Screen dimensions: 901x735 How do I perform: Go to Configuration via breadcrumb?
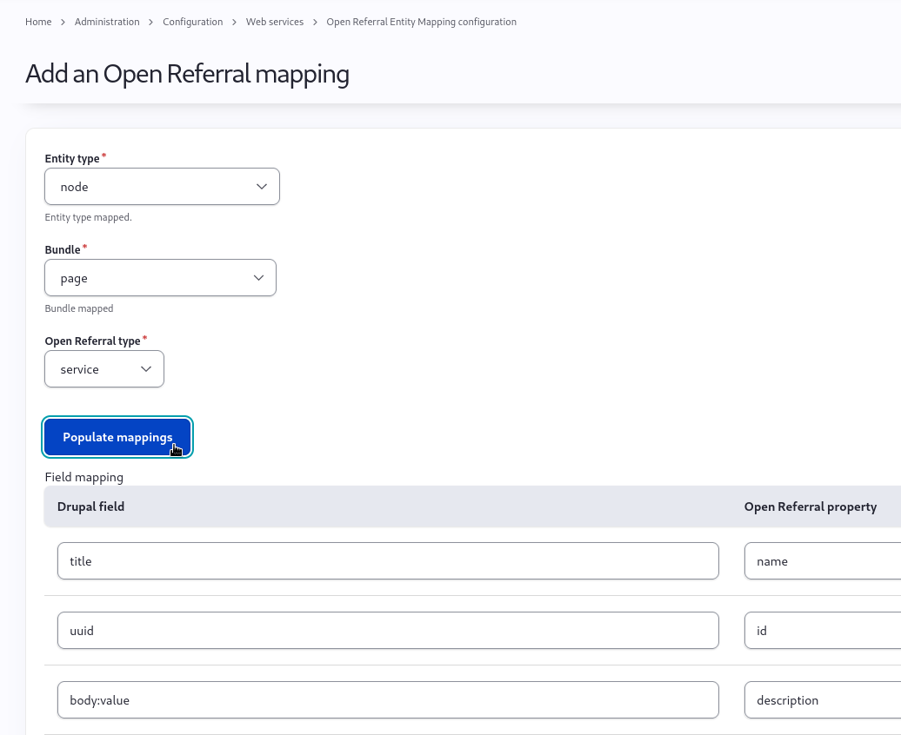pos(192,22)
